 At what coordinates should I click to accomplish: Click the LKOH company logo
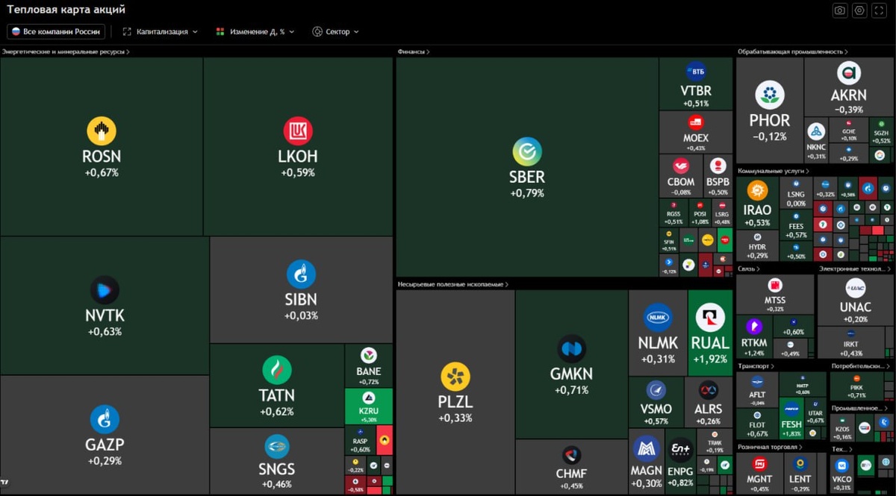click(298, 131)
